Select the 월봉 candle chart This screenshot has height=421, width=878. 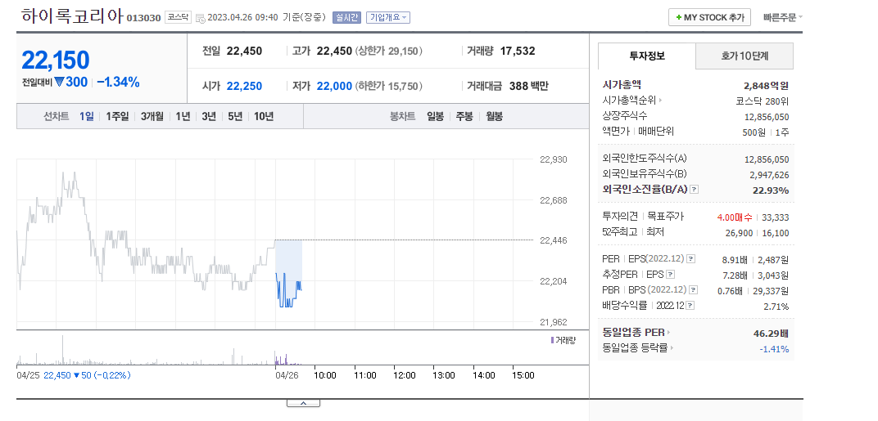click(494, 116)
